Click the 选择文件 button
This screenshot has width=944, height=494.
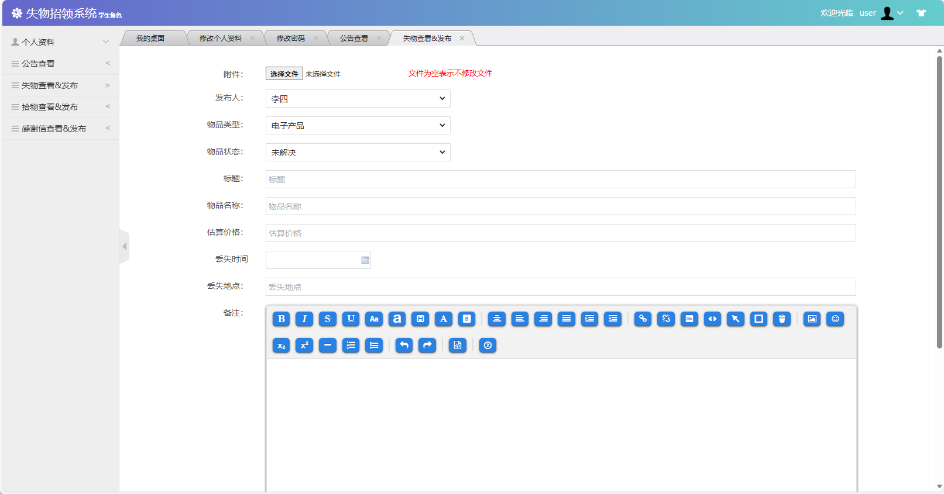pos(284,74)
